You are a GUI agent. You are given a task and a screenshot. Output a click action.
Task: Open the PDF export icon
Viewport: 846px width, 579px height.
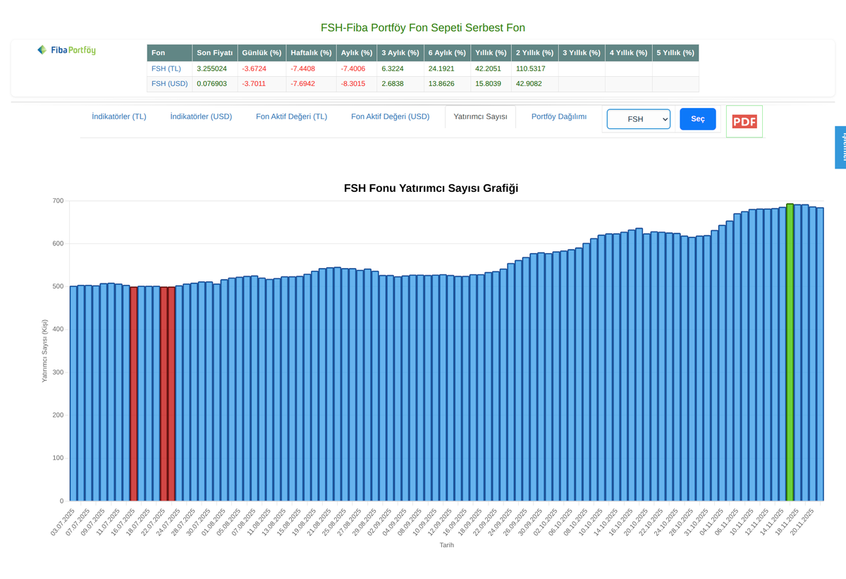tap(744, 121)
